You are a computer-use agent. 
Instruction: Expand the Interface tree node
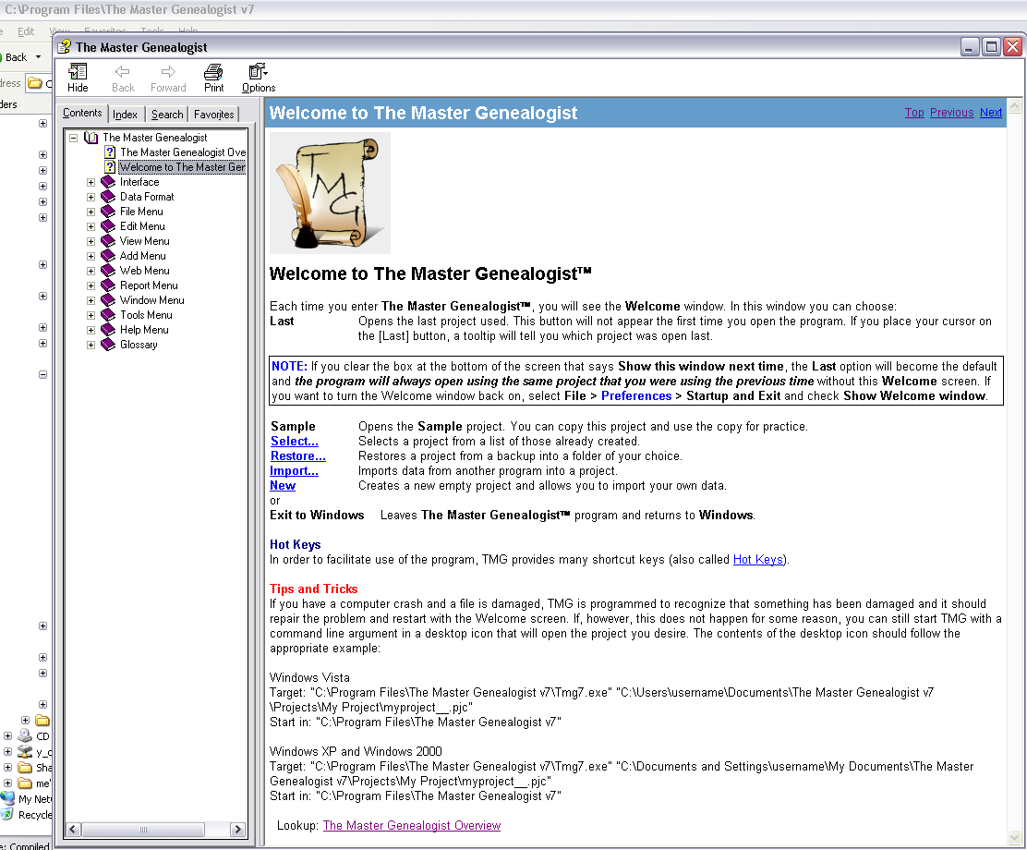click(91, 182)
